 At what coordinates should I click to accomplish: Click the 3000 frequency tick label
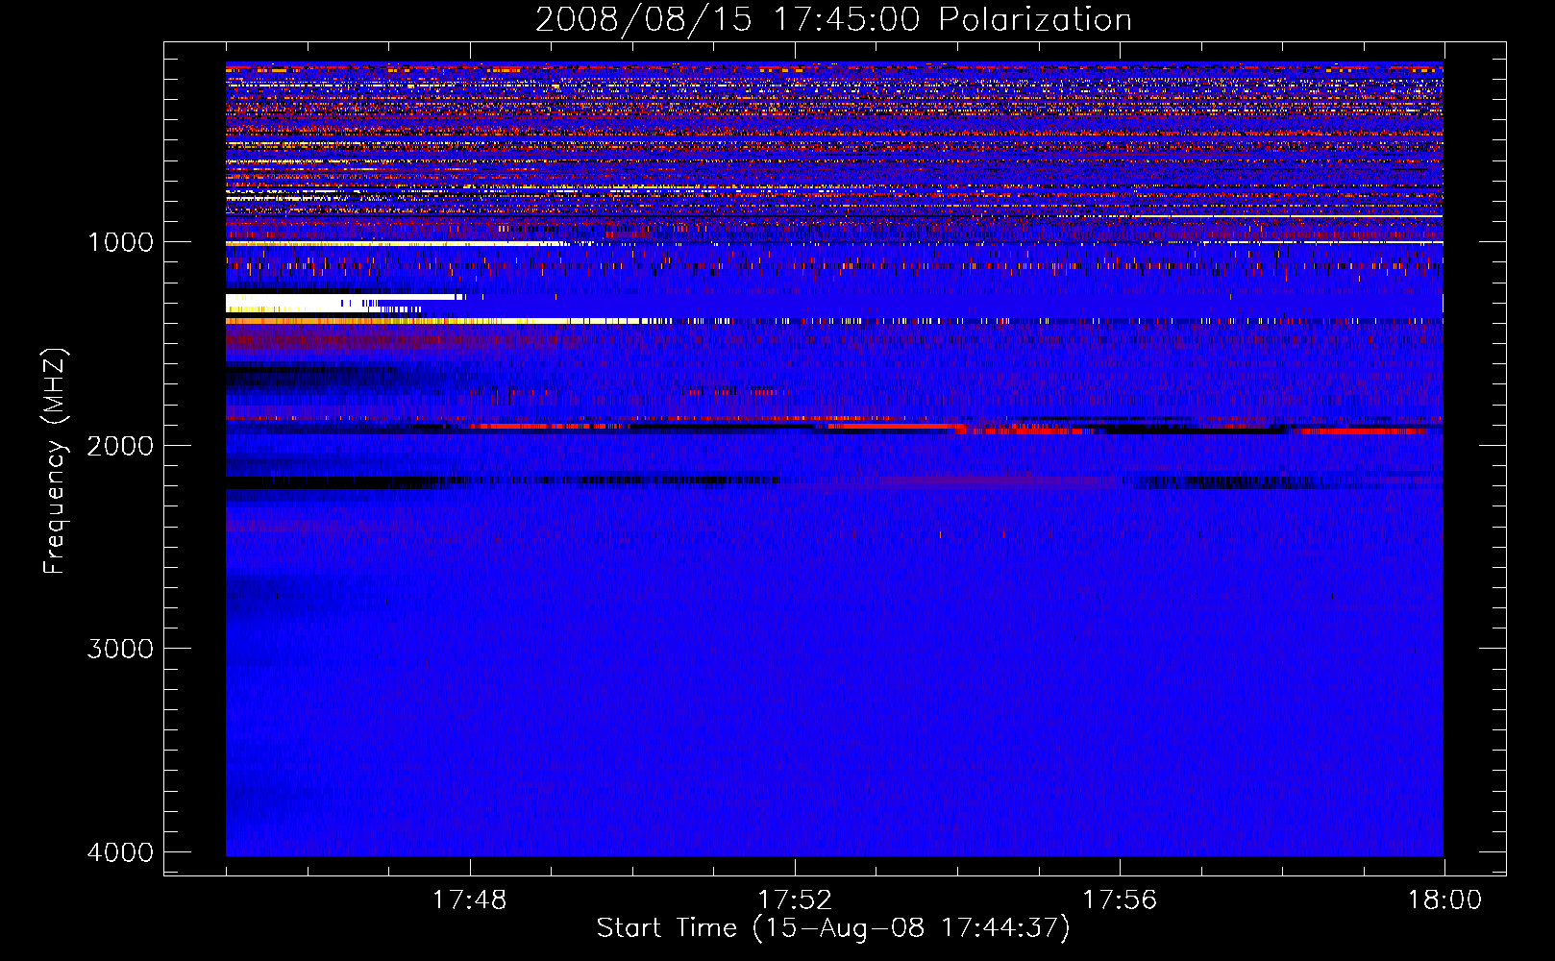(x=120, y=649)
